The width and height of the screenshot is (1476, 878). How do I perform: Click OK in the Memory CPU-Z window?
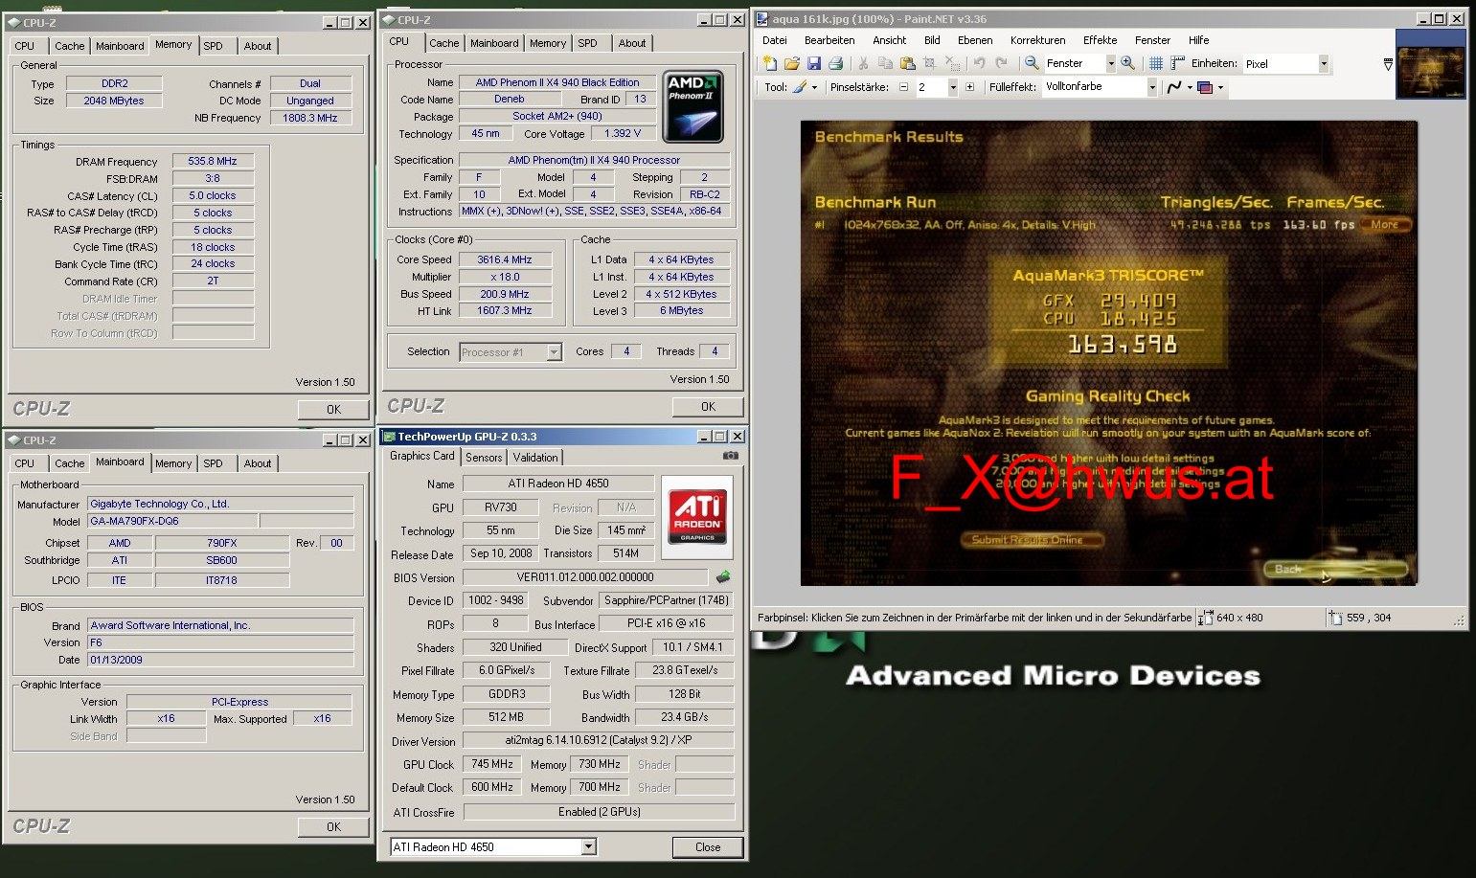(333, 409)
